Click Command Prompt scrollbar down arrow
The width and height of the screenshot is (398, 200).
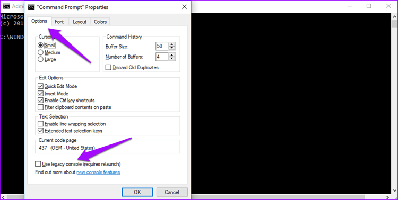394,191
